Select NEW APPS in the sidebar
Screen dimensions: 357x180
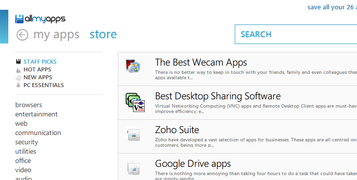pos(38,77)
